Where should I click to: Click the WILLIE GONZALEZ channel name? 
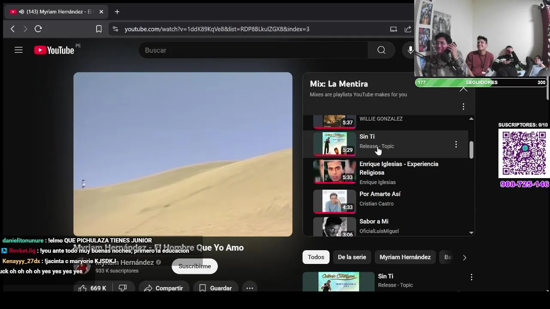coord(381,119)
